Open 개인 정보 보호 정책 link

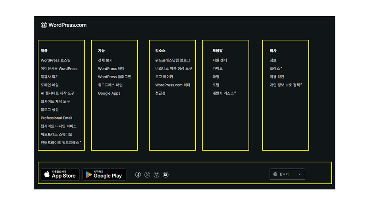(x=286, y=85)
